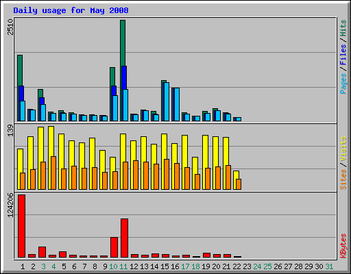Click the 124206 KBytes axis value
The height and width of the screenshot is (274, 351).
10,206
